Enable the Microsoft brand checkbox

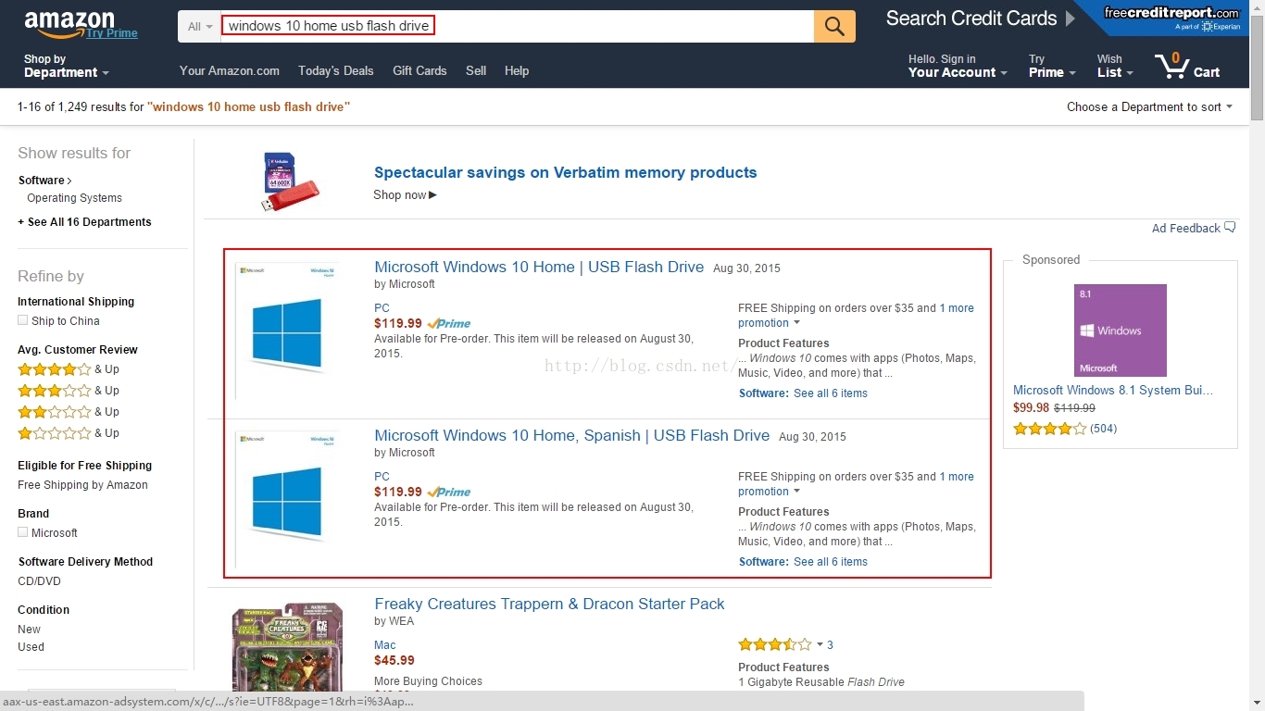22,532
